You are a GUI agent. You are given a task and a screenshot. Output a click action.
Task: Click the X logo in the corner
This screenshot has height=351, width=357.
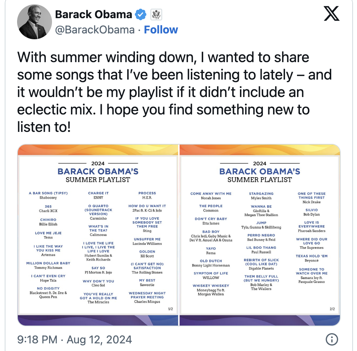[x=331, y=14]
